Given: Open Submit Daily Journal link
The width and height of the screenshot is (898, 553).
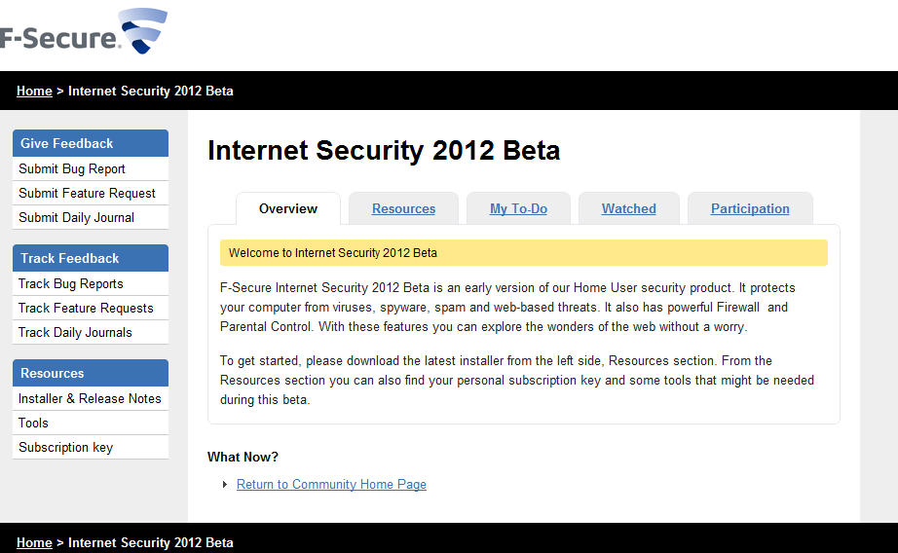Looking at the screenshot, I should coord(77,217).
